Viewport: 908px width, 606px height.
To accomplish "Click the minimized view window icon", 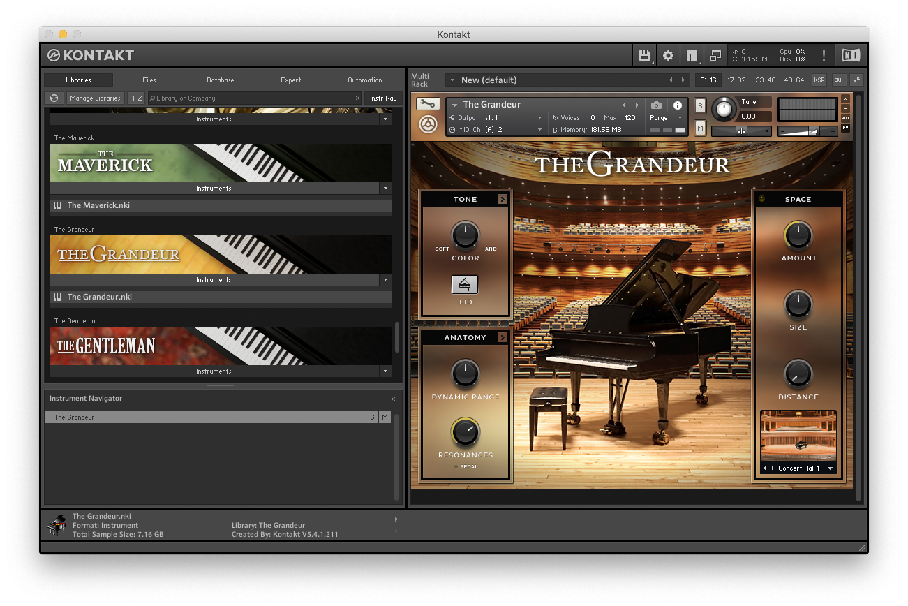I will tap(716, 56).
